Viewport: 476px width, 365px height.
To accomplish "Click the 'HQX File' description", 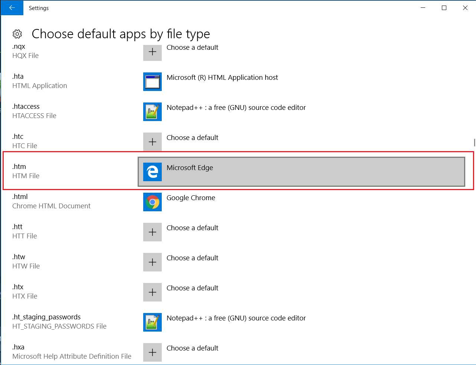I will (26, 56).
